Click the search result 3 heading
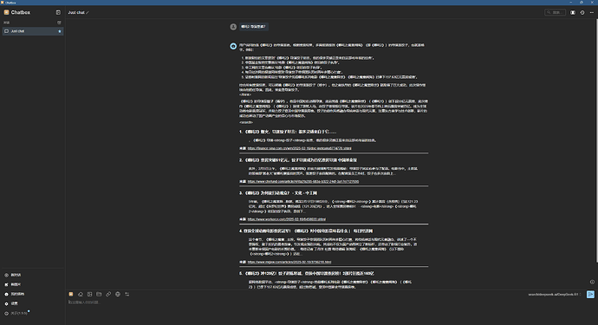598x325 pixels. tap(278, 193)
